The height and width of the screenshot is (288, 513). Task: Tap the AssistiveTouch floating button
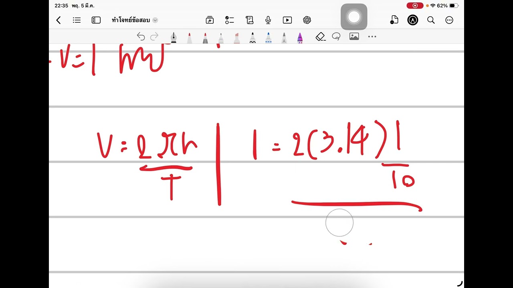[x=354, y=17]
